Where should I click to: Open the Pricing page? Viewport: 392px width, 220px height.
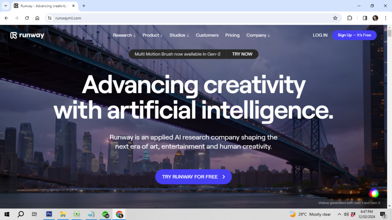pos(232,35)
